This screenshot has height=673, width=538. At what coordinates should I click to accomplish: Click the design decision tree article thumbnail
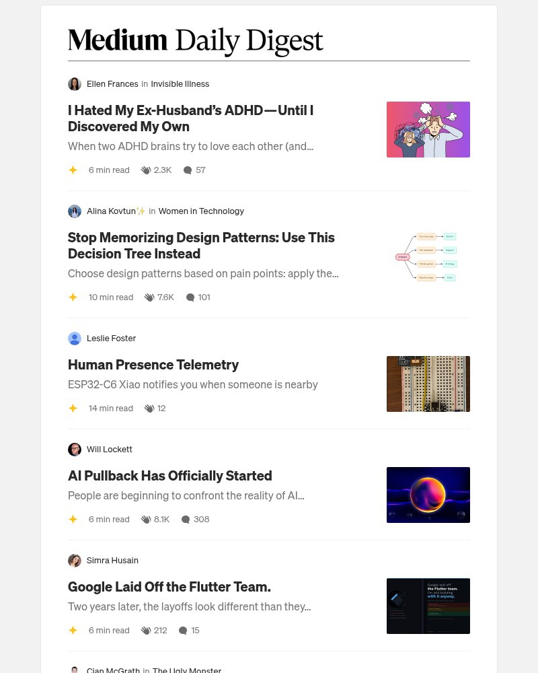click(x=428, y=256)
